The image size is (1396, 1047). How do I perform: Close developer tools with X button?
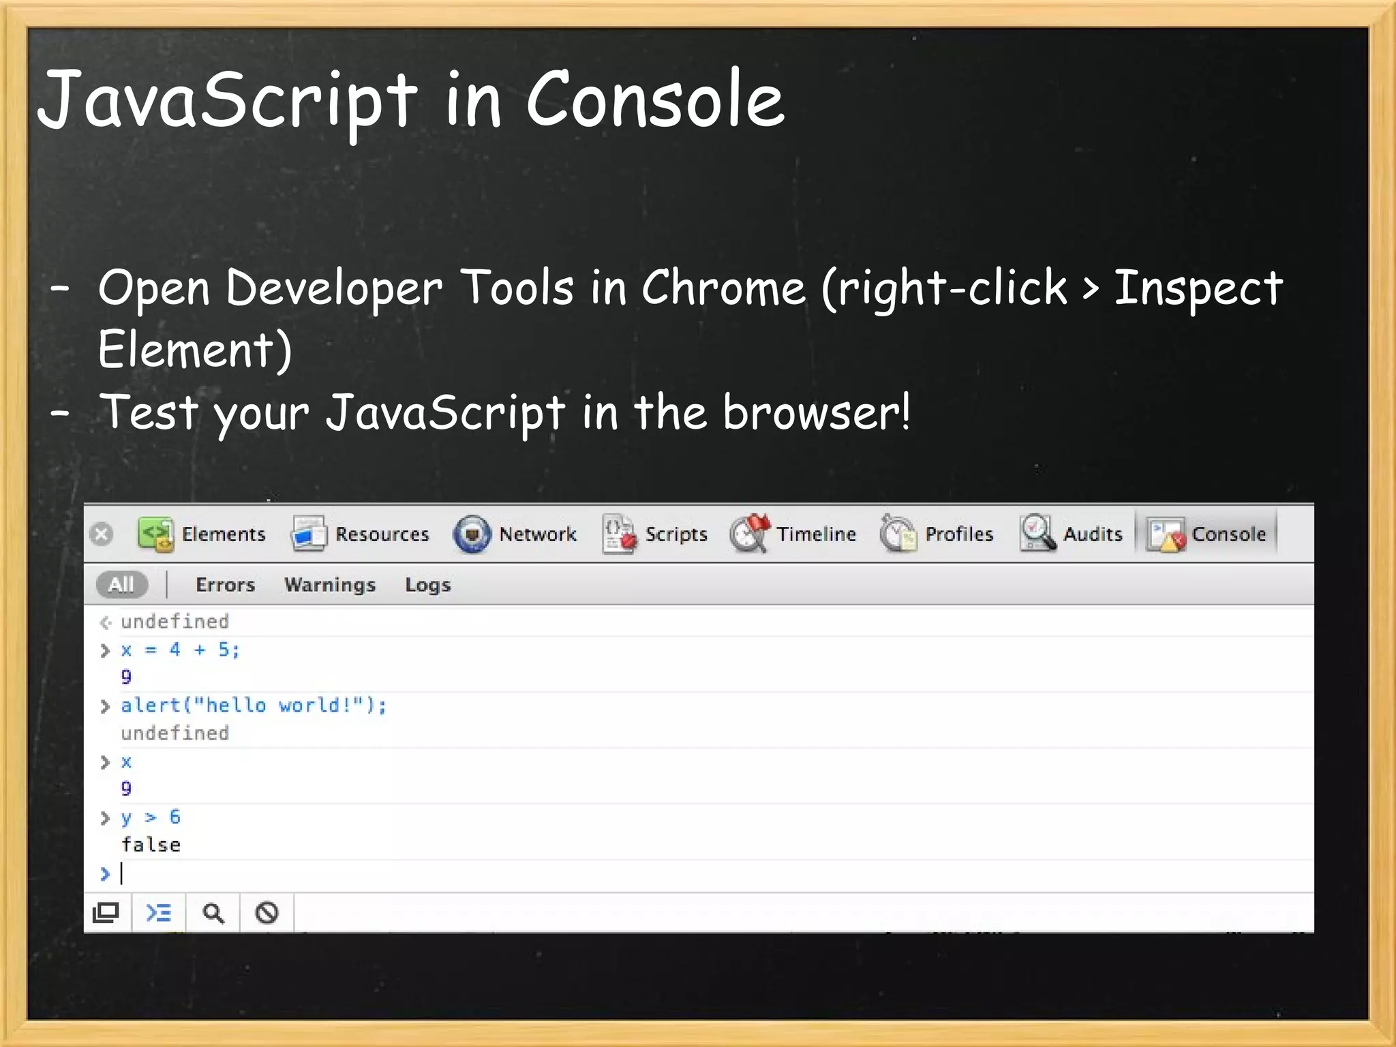pyautogui.click(x=102, y=534)
